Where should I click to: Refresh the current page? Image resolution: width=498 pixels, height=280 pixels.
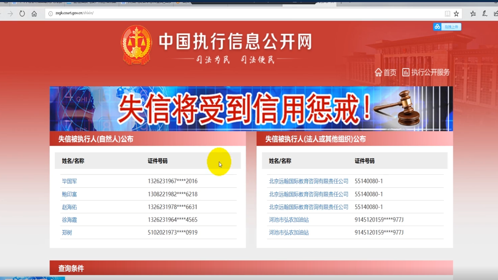(22, 13)
